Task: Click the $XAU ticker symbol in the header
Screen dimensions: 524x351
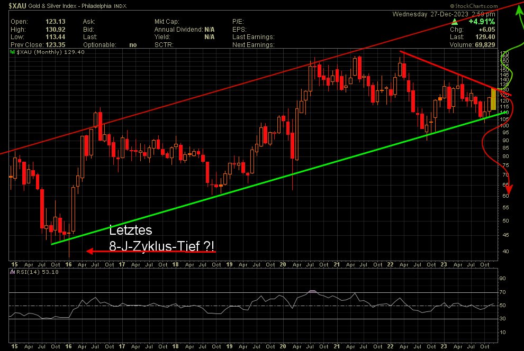Action: (17, 6)
